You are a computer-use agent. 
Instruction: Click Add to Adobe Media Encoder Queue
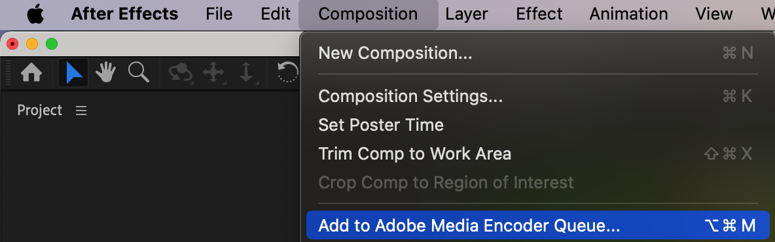tap(538, 225)
